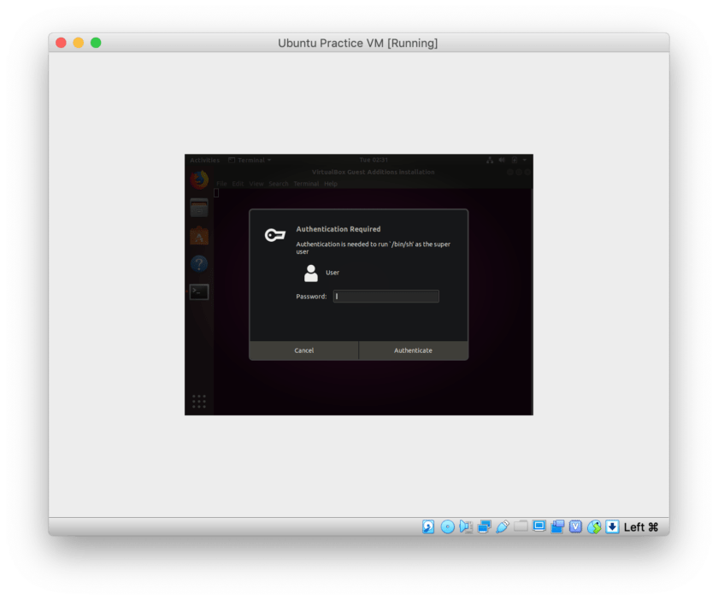Open the Search menu in Terminal window
718x600 pixels.
279,184
